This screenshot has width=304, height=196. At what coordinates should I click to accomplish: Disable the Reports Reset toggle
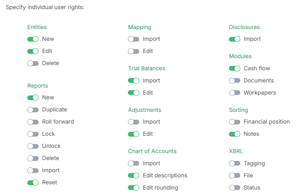33,183
